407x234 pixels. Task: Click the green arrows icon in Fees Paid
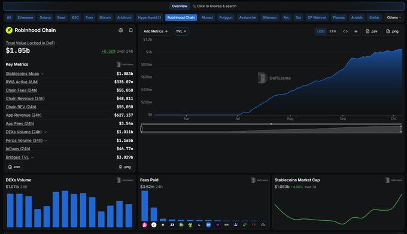(x=245, y=225)
